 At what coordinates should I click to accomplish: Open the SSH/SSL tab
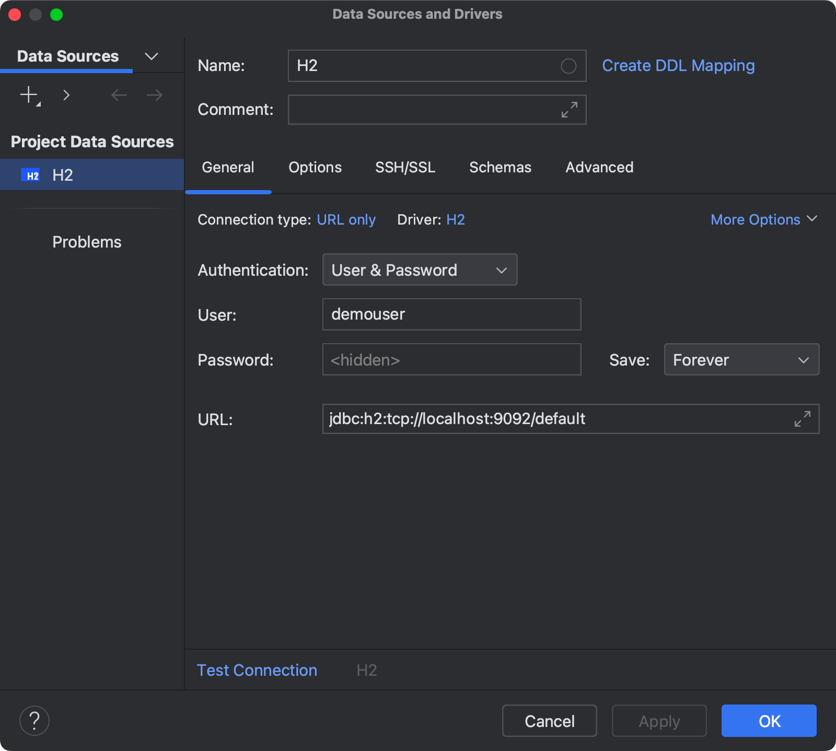tap(405, 167)
